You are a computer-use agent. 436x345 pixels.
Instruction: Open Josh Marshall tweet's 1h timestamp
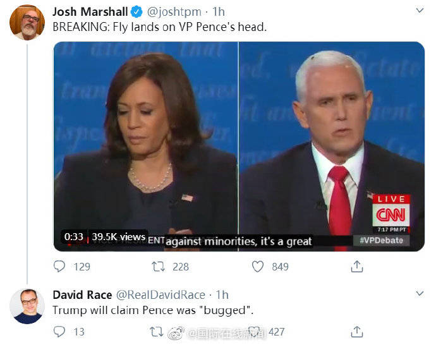coord(218,12)
